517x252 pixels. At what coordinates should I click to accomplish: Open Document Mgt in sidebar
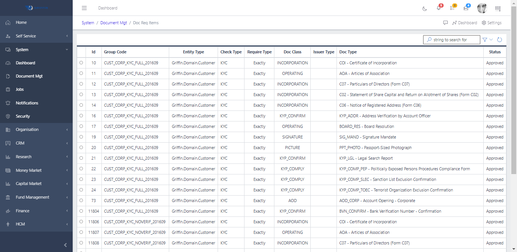(x=29, y=76)
